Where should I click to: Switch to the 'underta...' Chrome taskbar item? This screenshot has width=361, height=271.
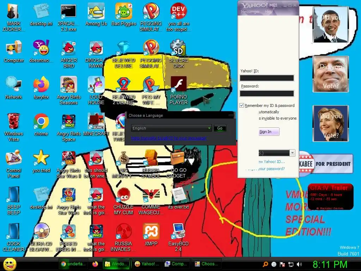(74, 264)
